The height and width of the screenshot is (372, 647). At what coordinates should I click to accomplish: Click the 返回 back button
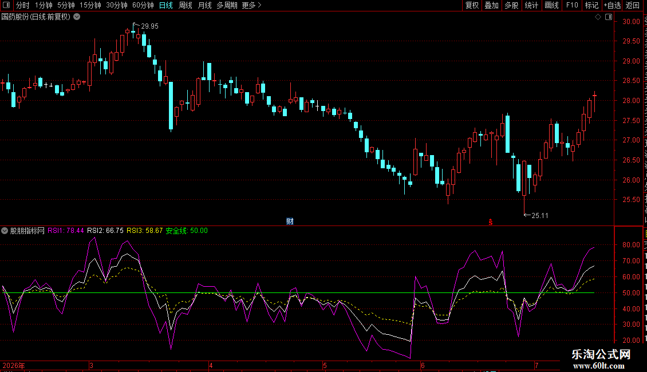pyautogui.click(x=633, y=5)
